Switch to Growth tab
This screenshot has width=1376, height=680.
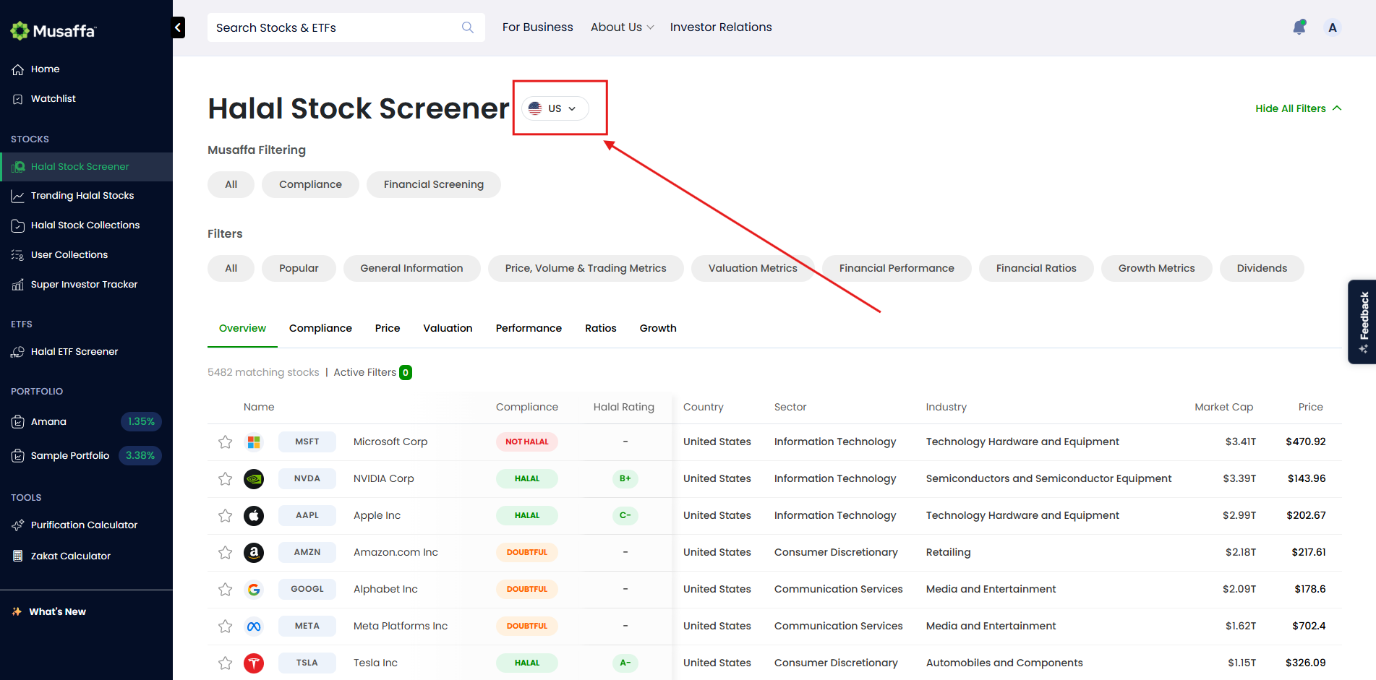(658, 328)
